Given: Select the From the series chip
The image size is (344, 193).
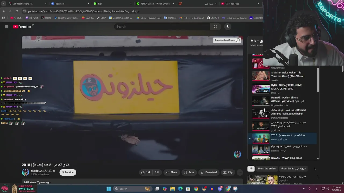Looking at the screenshot, I should point(267,169).
